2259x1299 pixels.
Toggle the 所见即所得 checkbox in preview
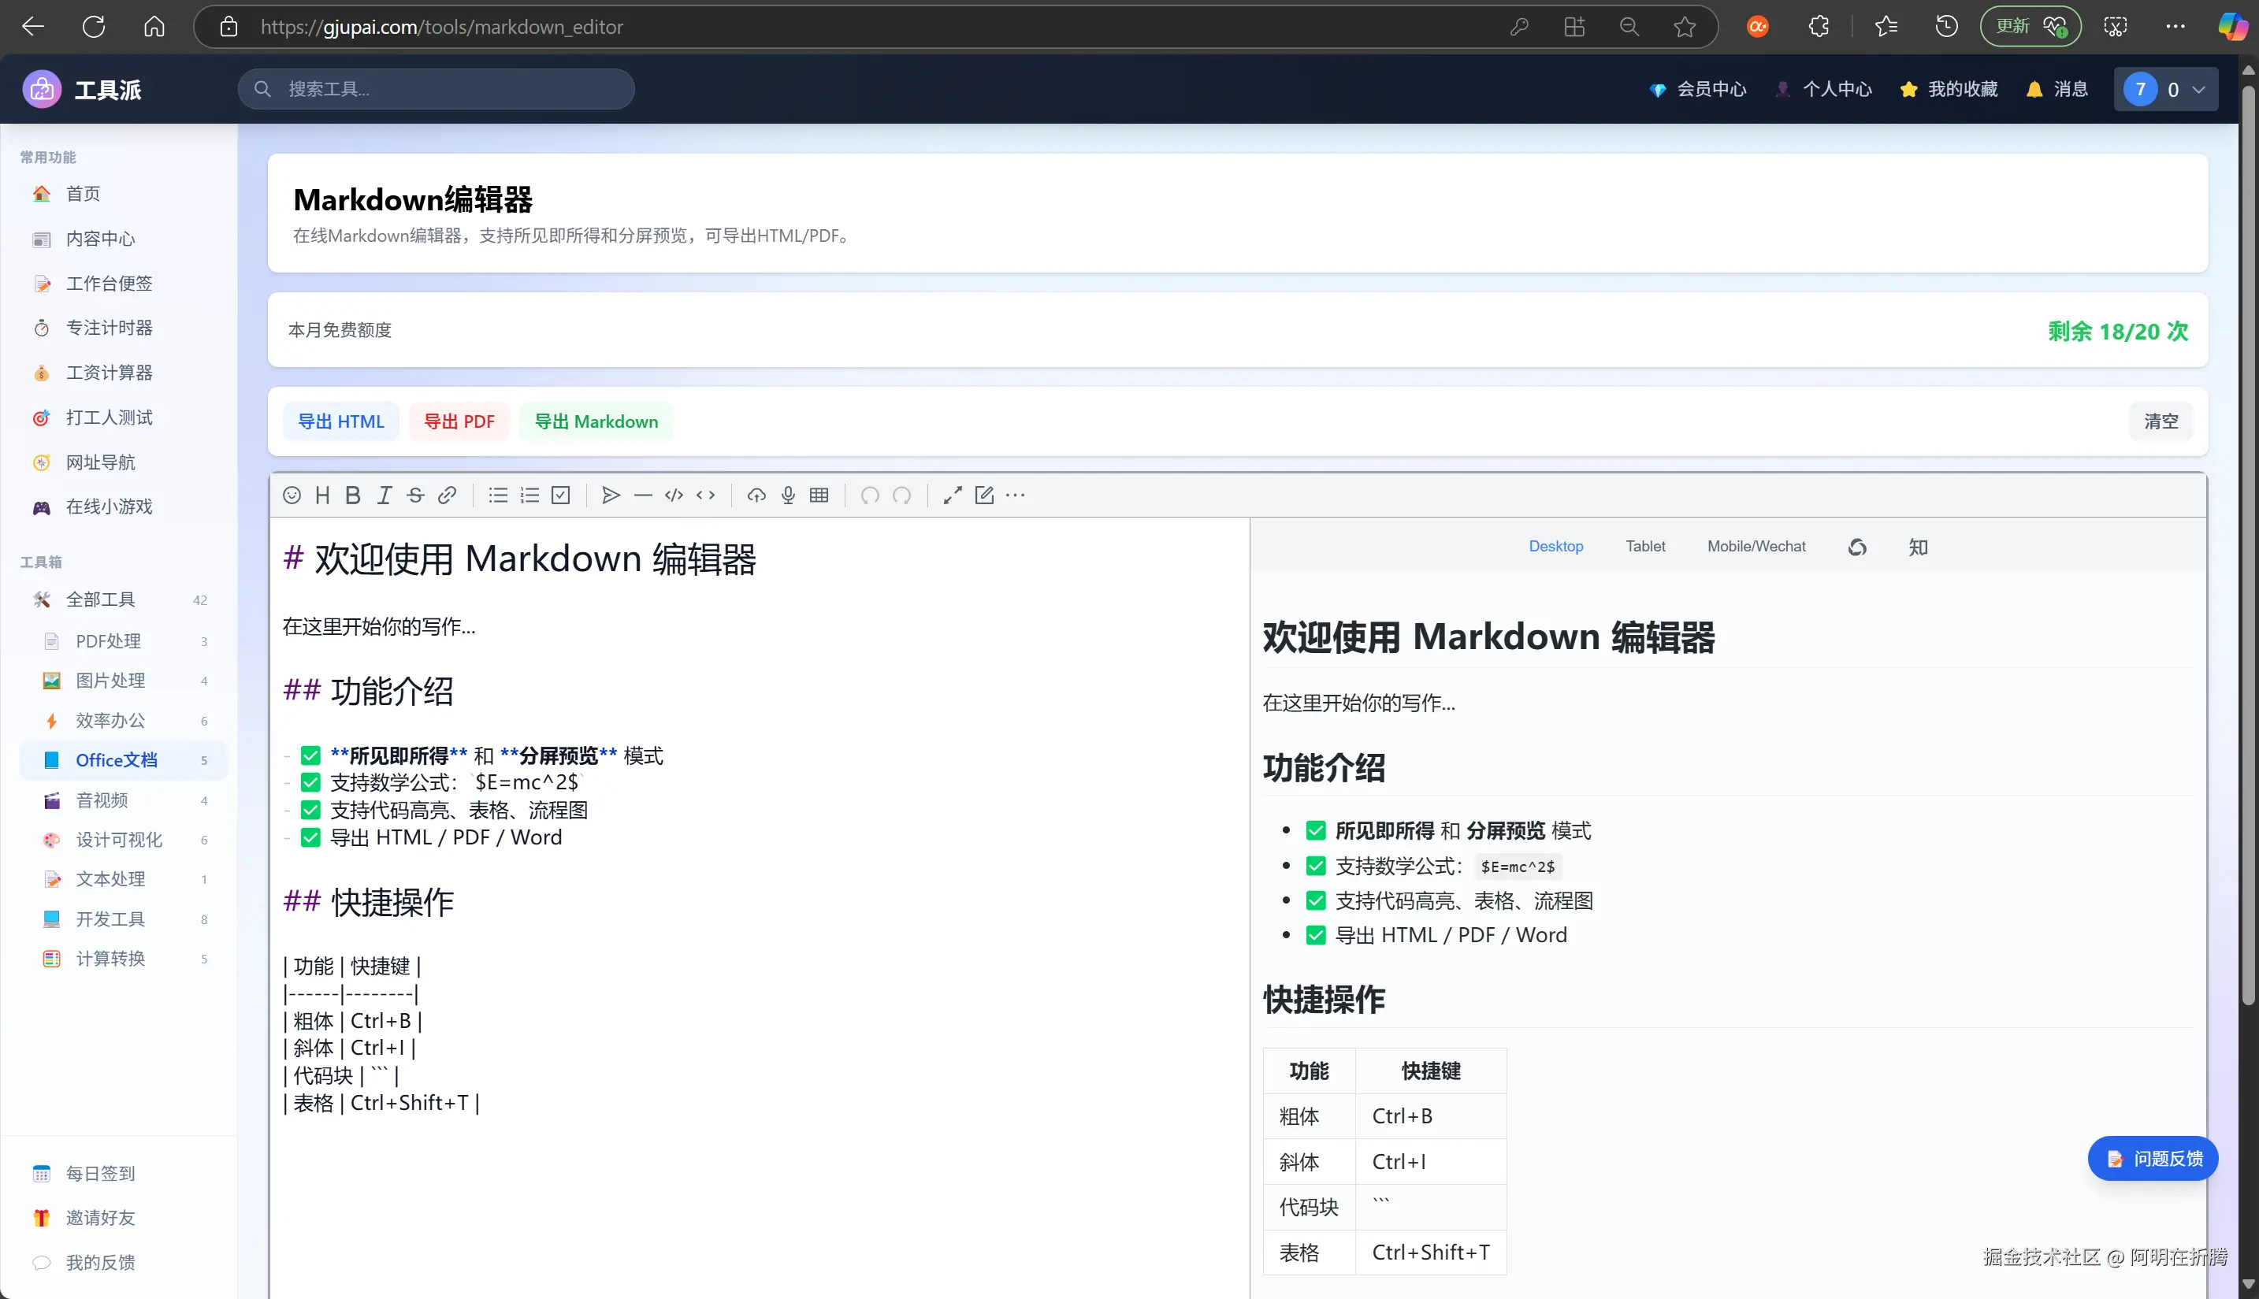[1315, 830]
